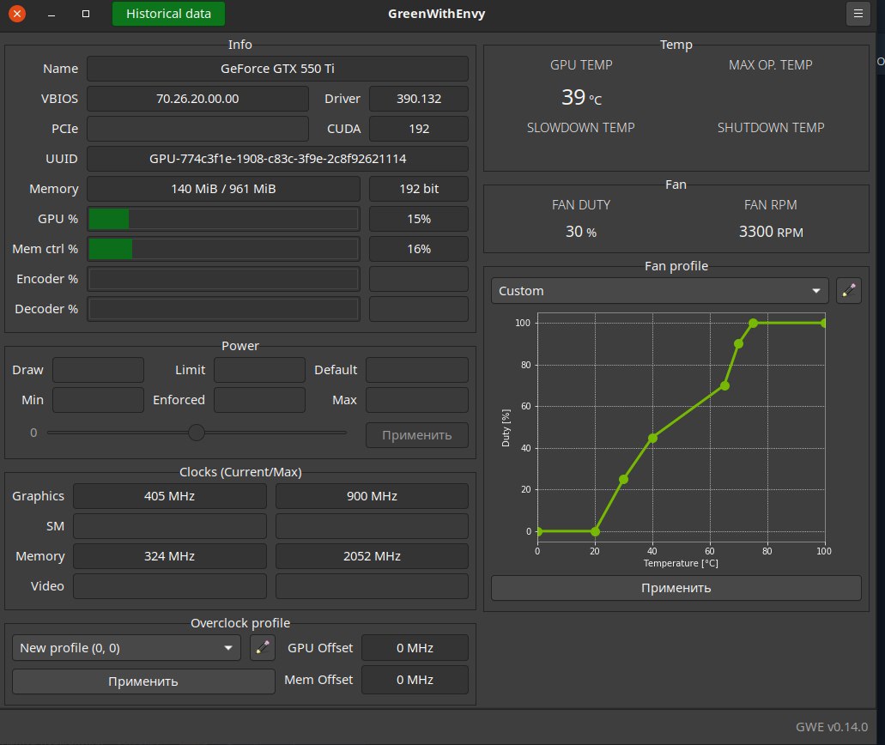Click the 3300 RPM fan speed reading

coord(771,232)
